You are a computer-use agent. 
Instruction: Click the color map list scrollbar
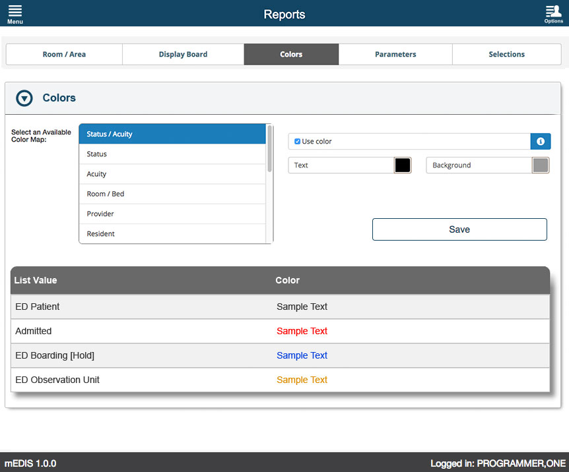[269, 148]
